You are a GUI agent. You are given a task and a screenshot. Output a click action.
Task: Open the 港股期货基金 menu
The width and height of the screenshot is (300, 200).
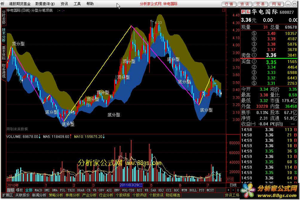pos(20,4)
